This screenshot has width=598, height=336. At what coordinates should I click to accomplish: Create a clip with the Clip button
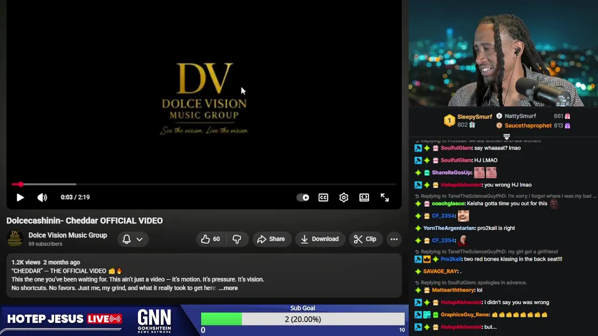tap(365, 239)
